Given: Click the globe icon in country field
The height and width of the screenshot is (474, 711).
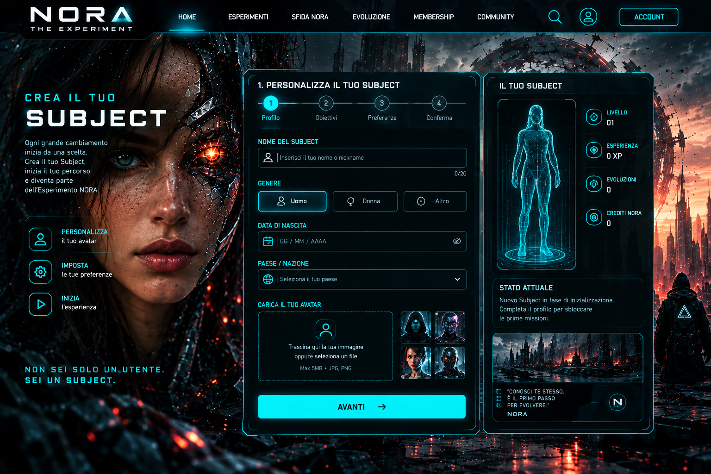Looking at the screenshot, I should 268,279.
